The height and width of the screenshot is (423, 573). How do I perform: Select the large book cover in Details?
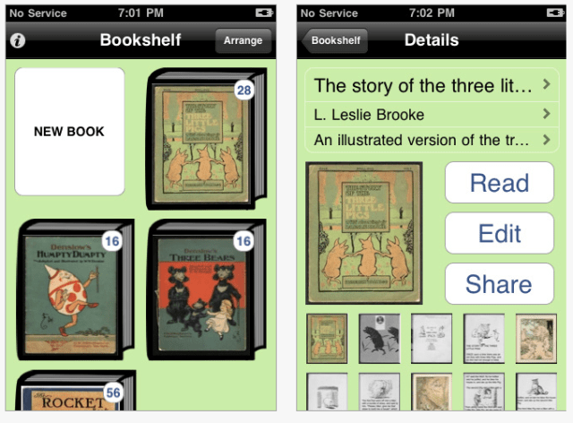click(x=364, y=233)
